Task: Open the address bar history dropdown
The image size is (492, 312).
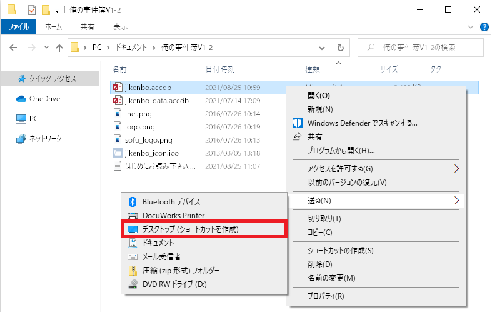Action: (x=323, y=48)
